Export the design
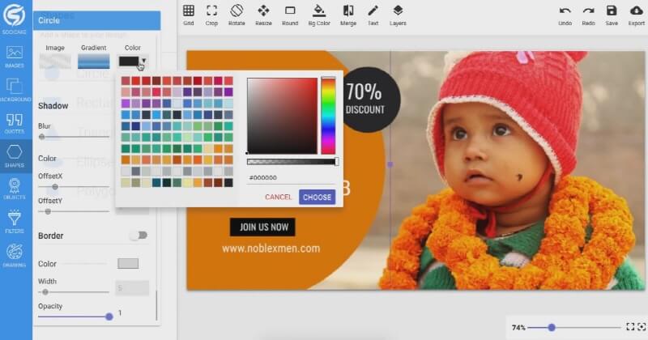This screenshot has height=340, width=648. tap(637, 15)
